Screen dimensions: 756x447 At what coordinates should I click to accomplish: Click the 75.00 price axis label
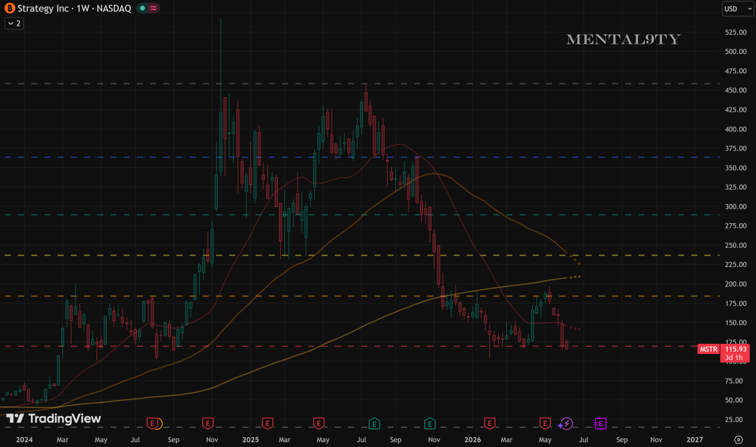(735, 381)
